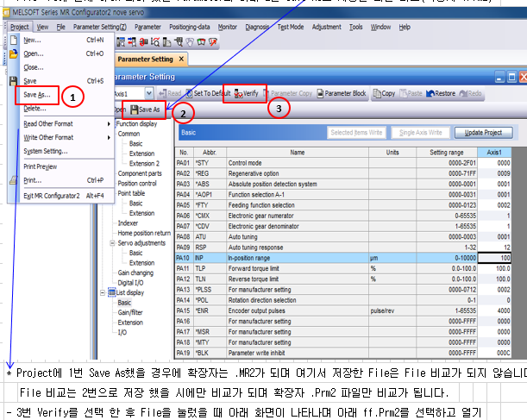
Task: Expand the Write Other Format submenu arrow
Action: coord(109,137)
